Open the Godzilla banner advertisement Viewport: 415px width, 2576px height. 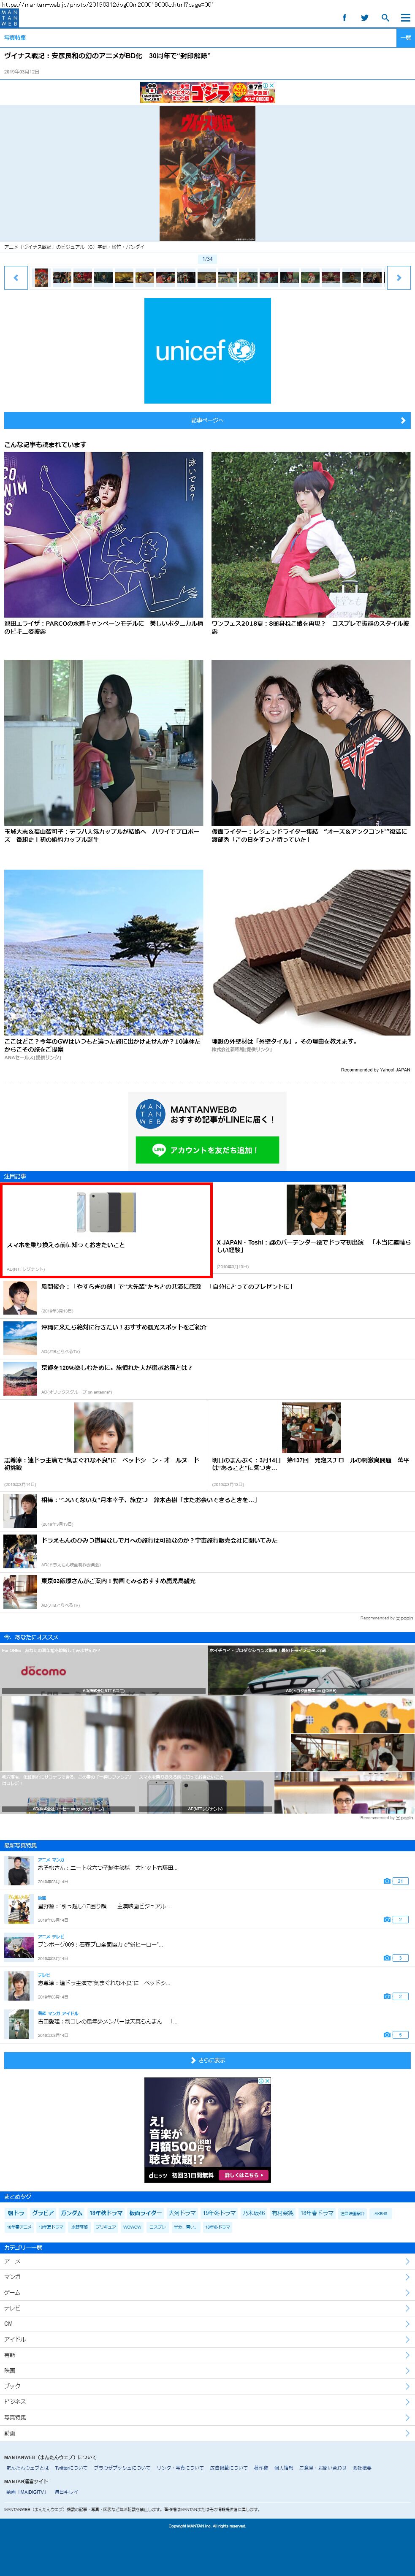point(207,93)
